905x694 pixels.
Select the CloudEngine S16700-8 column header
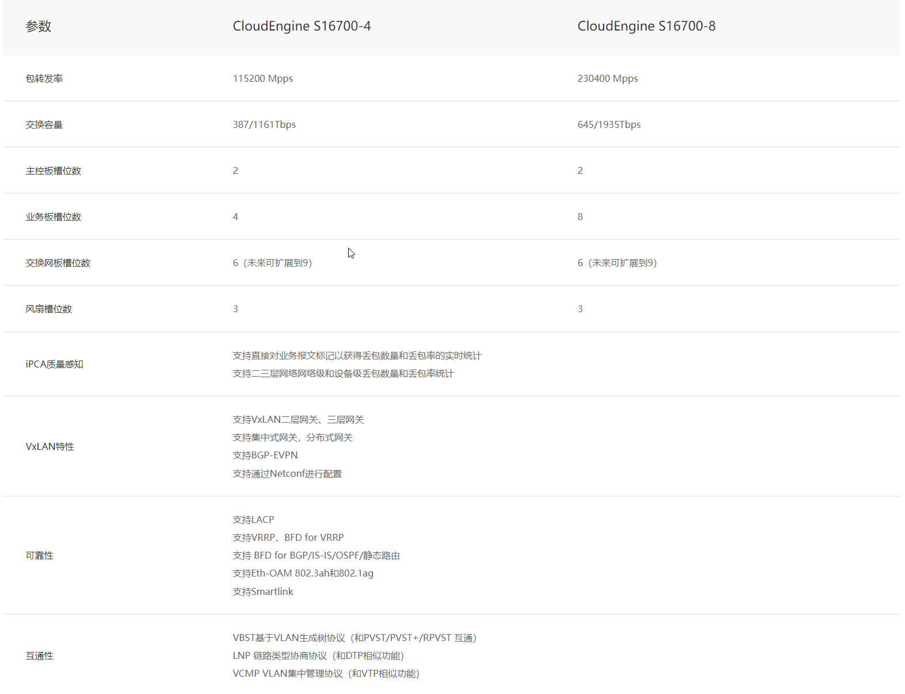click(x=646, y=26)
